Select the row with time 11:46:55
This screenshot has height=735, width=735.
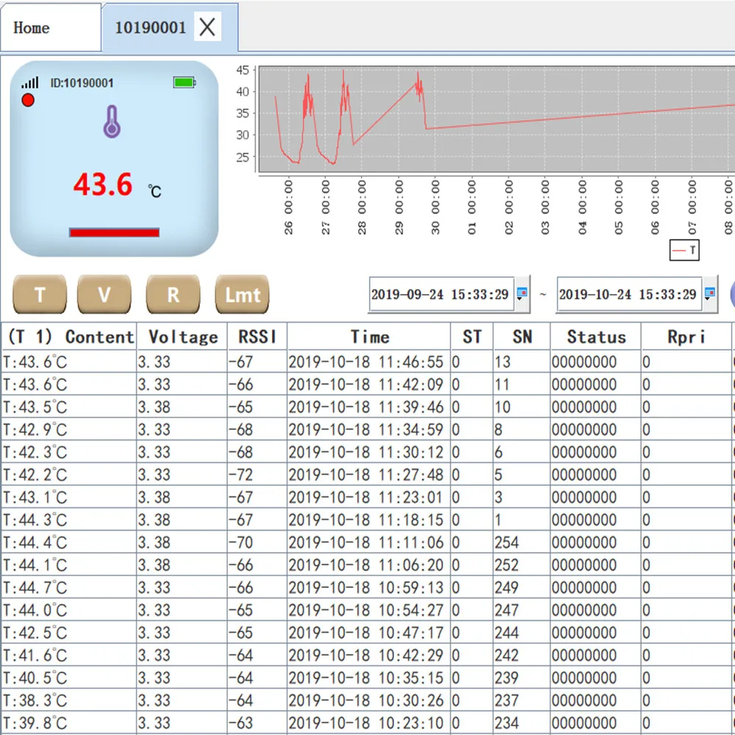click(365, 362)
